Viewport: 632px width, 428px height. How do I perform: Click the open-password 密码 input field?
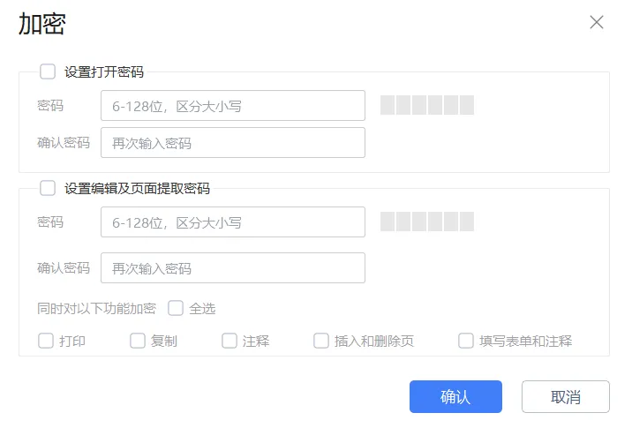coord(233,106)
